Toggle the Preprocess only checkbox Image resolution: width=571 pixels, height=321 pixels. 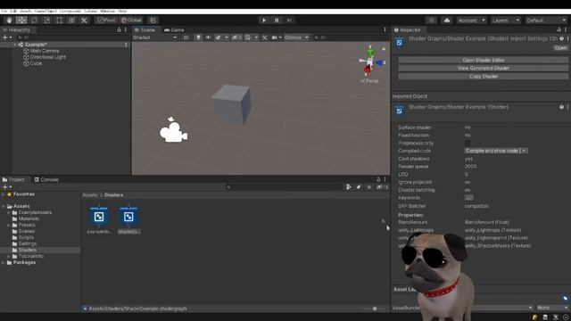click(x=468, y=143)
